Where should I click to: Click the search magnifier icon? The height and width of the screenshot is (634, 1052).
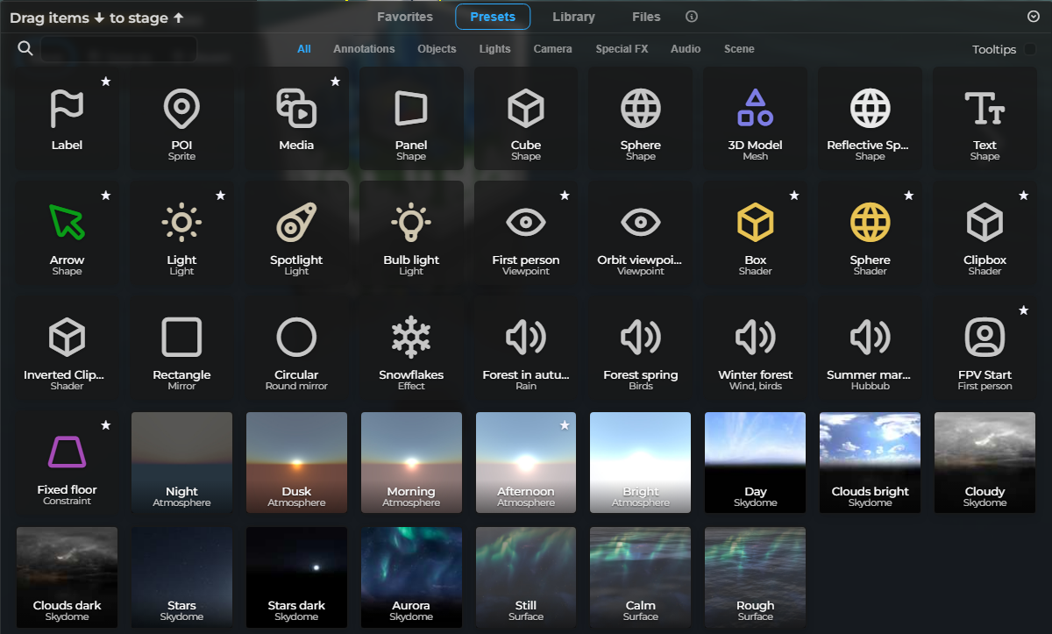coord(25,48)
